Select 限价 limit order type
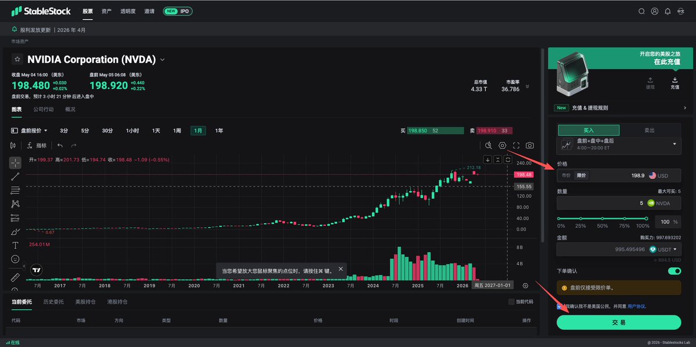The image size is (696, 347). tap(581, 176)
